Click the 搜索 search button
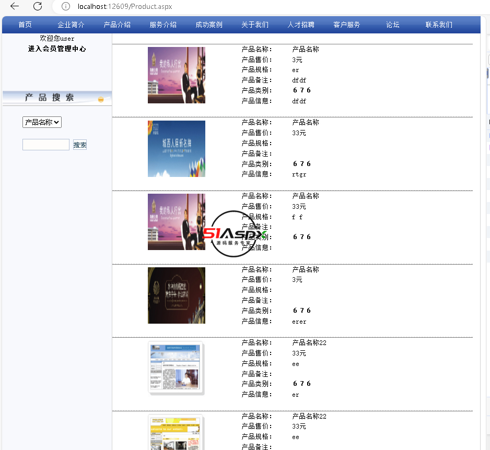This screenshot has height=450, width=490. click(80, 145)
